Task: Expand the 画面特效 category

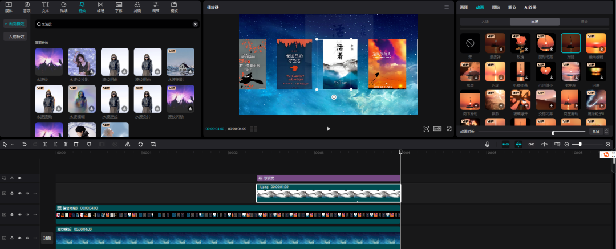Action: 15,24
